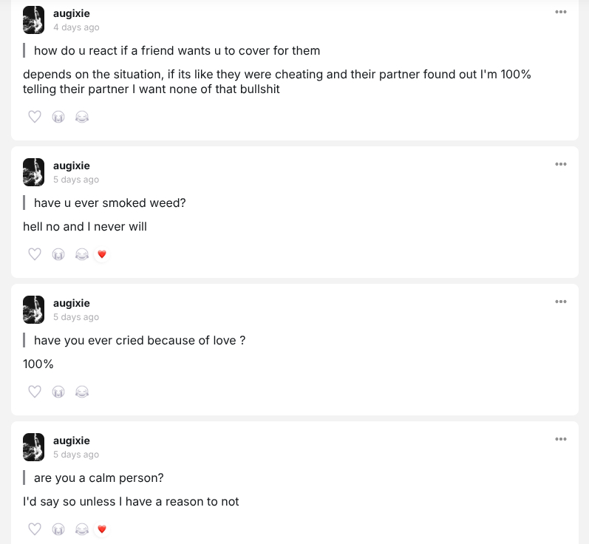Click laughing emoji on the calm person post
The width and height of the screenshot is (589, 544).
pyautogui.click(x=82, y=529)
